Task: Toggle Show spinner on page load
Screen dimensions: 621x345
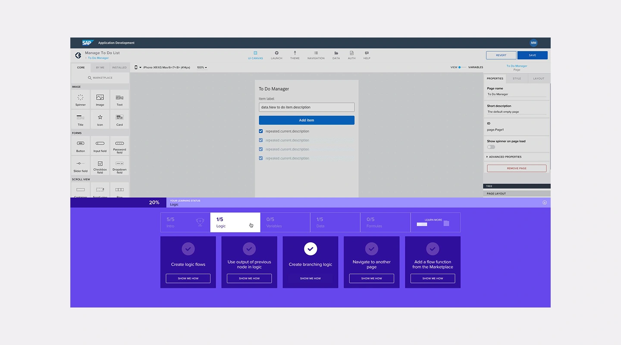Action: 491,147
